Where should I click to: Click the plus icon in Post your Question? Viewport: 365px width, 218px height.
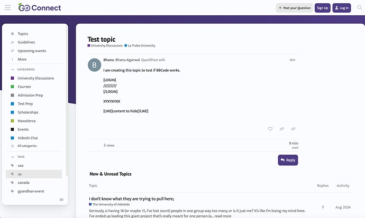pos(280,8)
